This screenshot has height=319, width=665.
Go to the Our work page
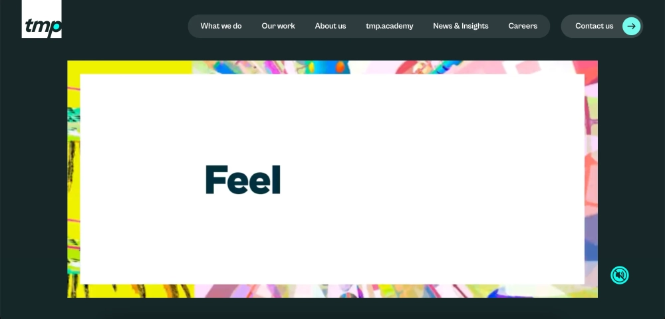[278, 26]
